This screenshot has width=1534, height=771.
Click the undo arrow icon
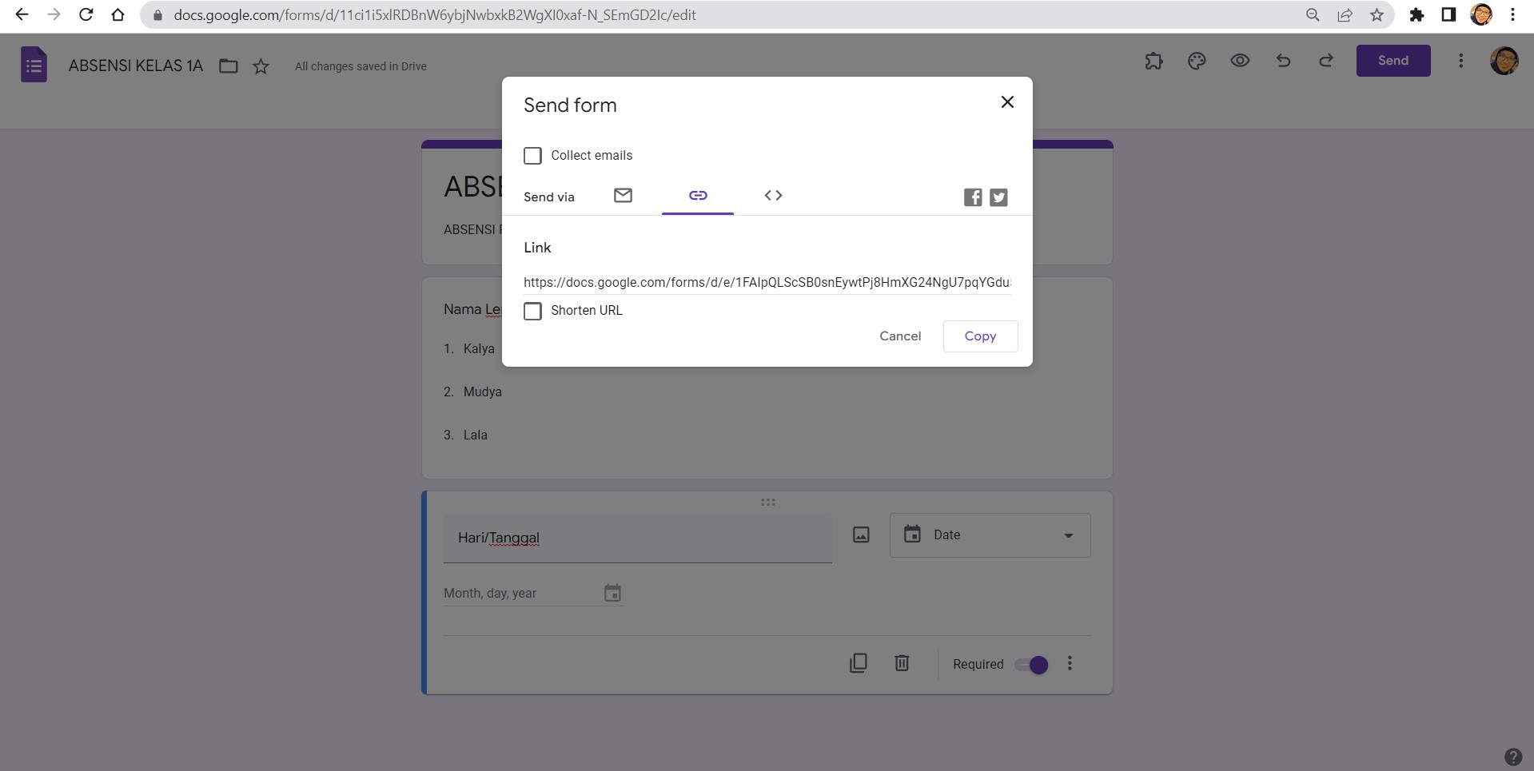click(x=1283, y=61)
